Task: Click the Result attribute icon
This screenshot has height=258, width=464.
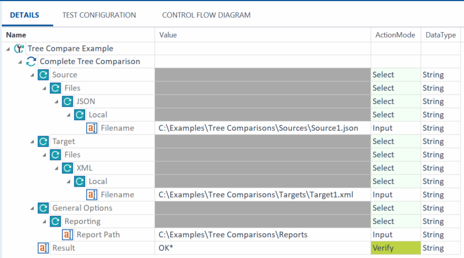Action: [43, 248]
